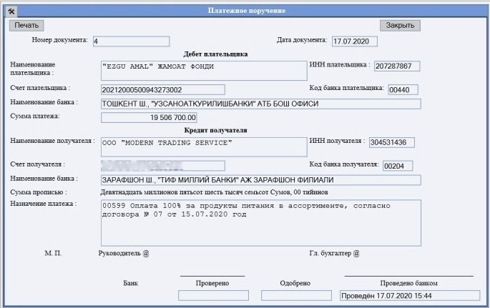The width and height of the screenshot is (490, 308).
Task: Click the Банк label near the bottom
Action: tap(131, 283)
